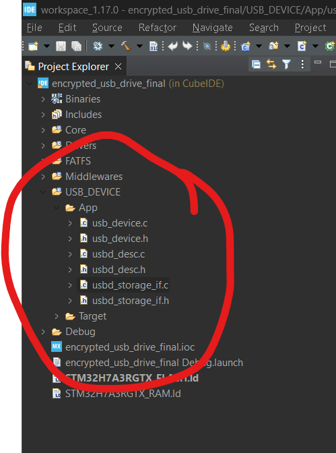Click the forward arrow toolbar icon
Screen dimensions: 336x453
(x=187, y=46)
